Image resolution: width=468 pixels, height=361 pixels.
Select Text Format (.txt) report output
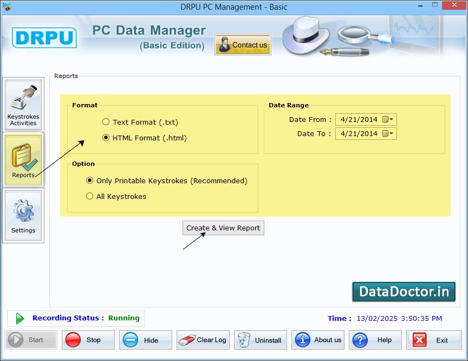(x=106, y=122)
